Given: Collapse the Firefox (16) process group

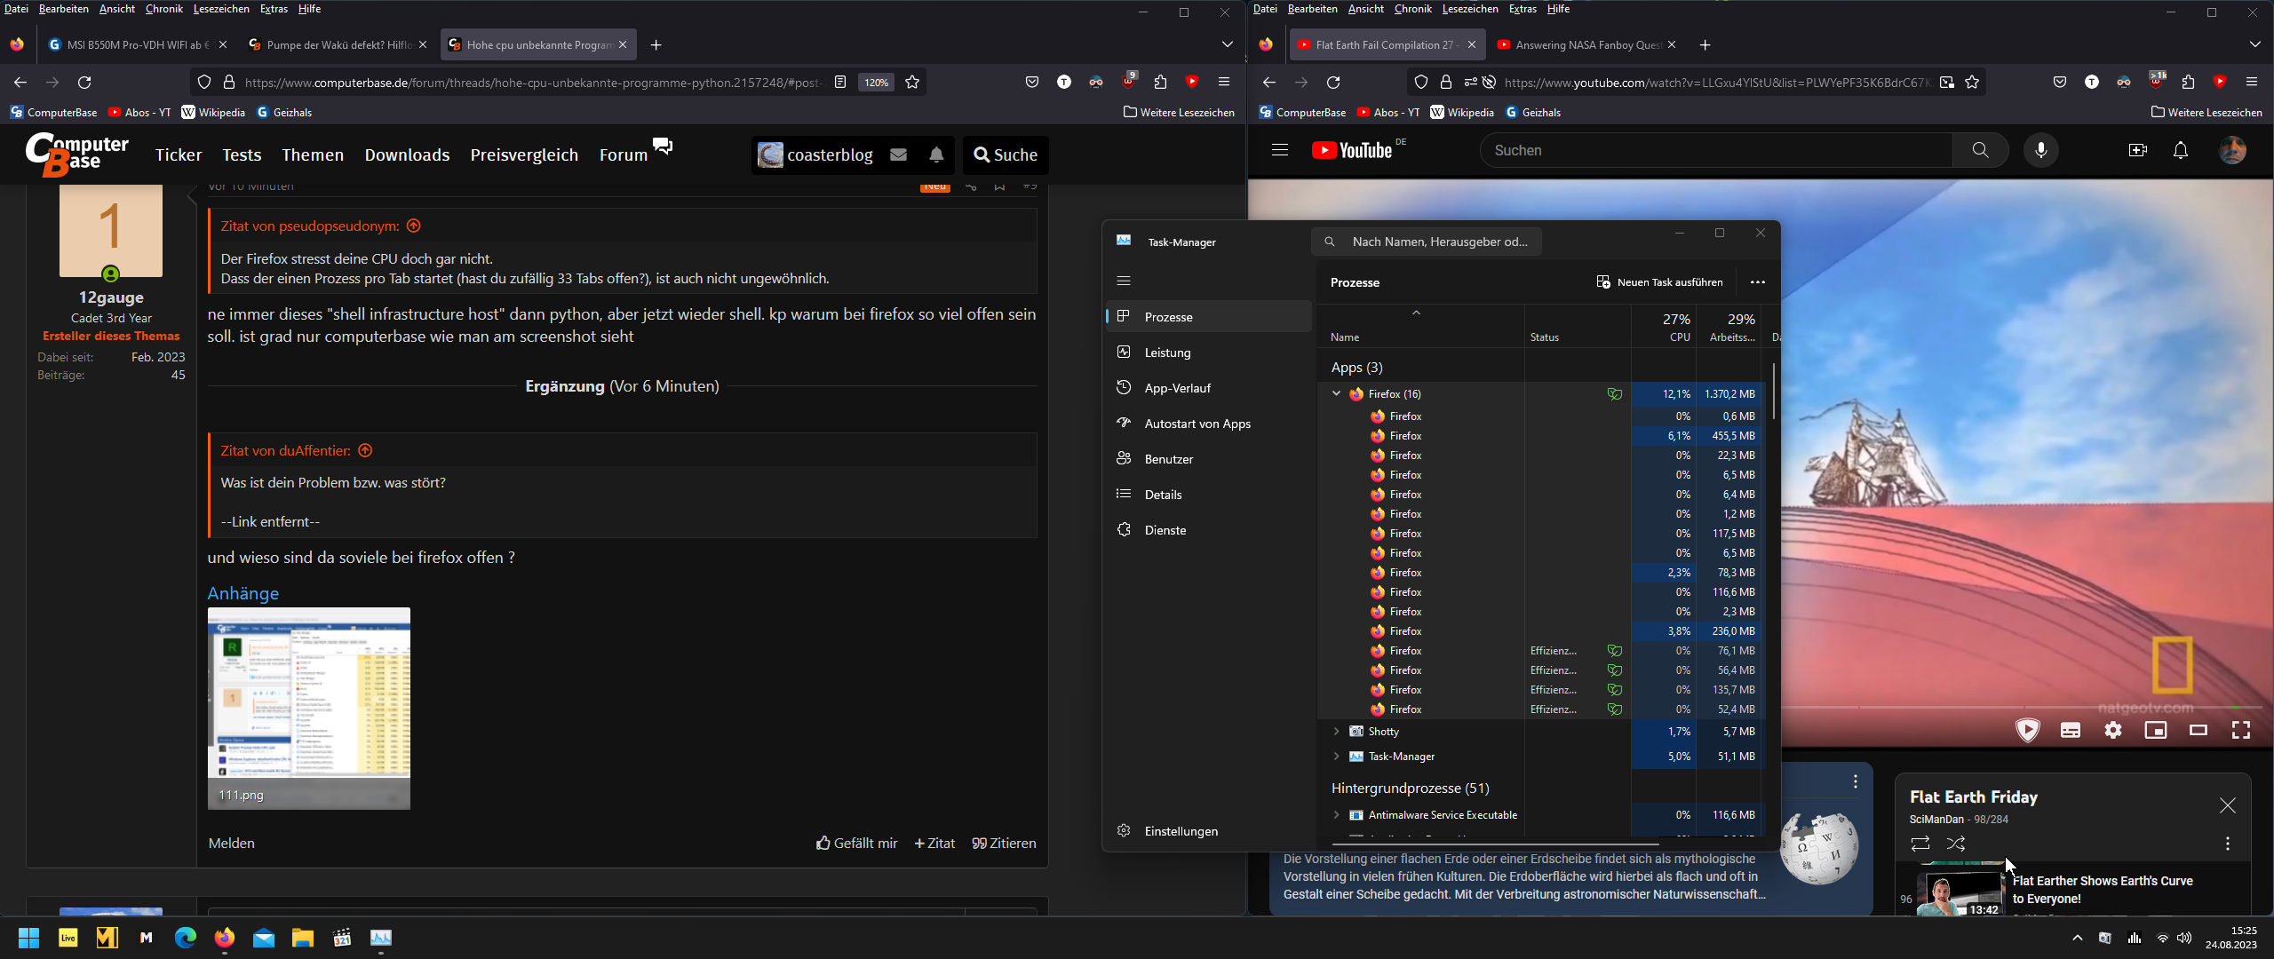Looking at the screenshot, I should (x=1336, y=393).
